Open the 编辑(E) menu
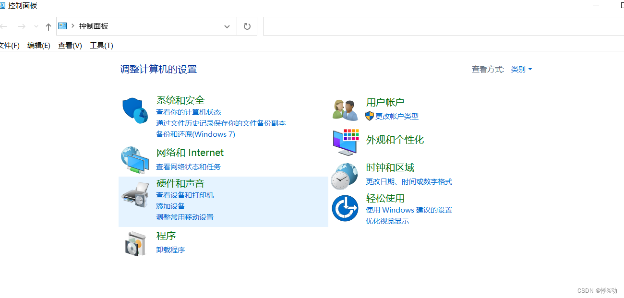The width and height of the screenshot is (624, 298). point(39,45)
